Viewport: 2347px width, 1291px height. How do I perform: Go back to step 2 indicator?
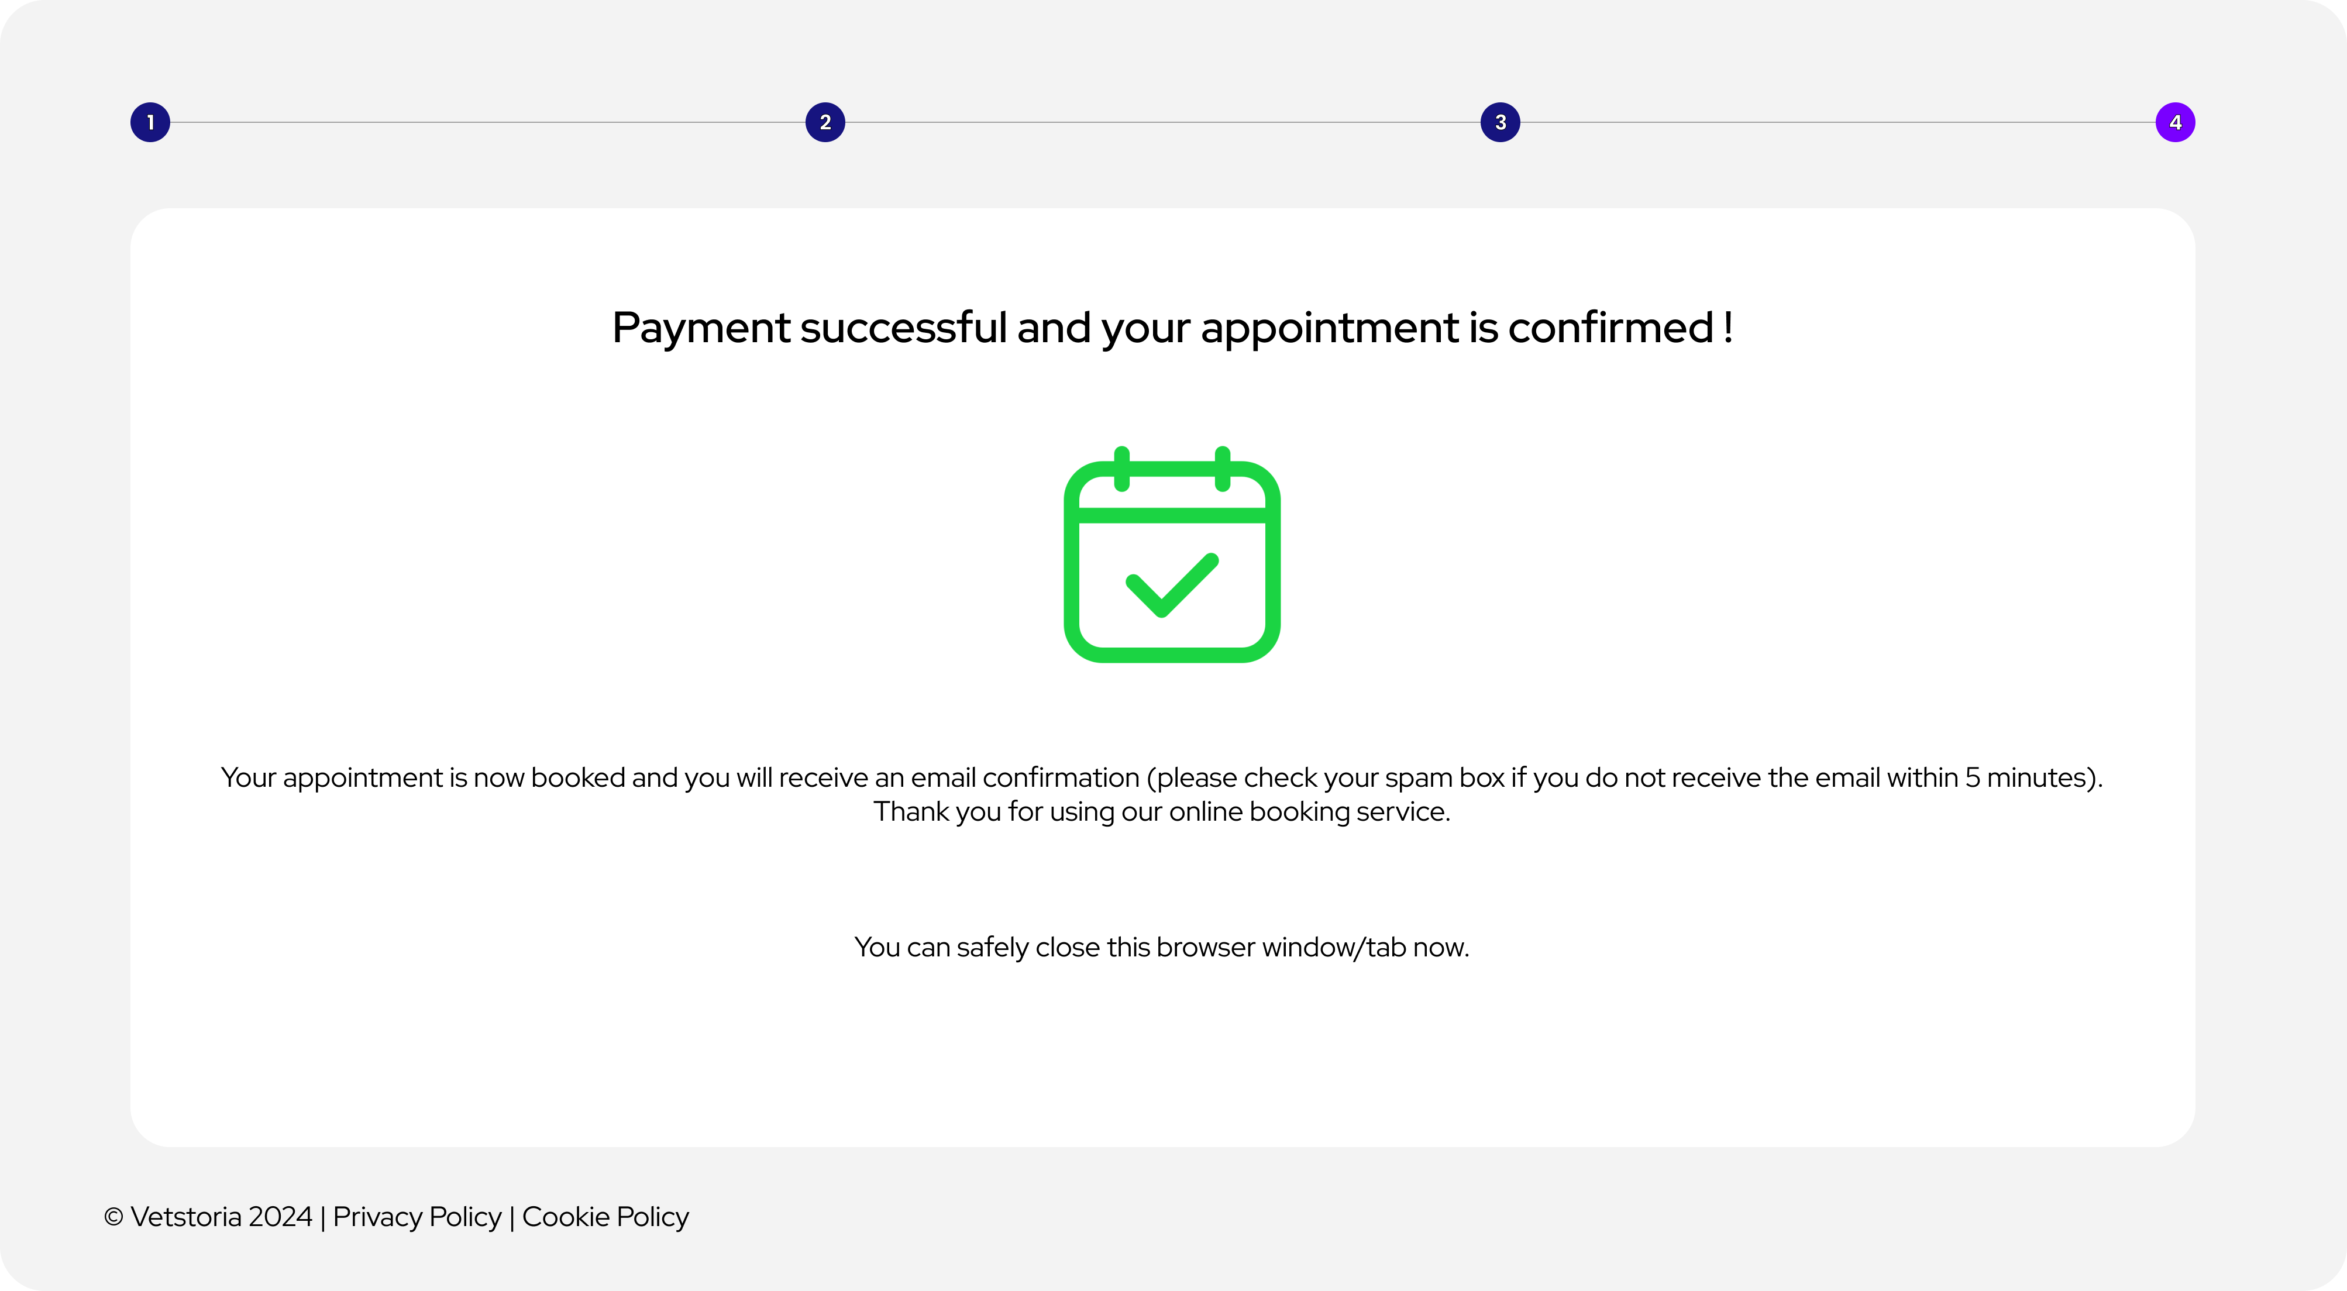point(825,122)
